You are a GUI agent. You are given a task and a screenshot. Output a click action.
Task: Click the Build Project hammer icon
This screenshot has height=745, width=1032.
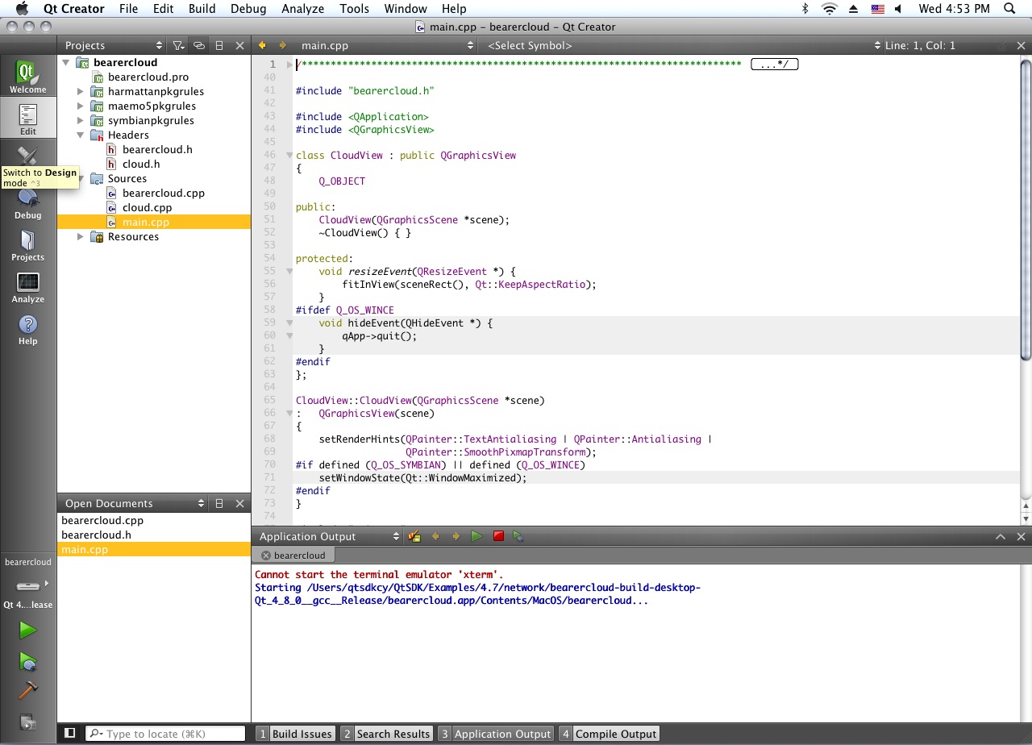[x=28, y=691]
